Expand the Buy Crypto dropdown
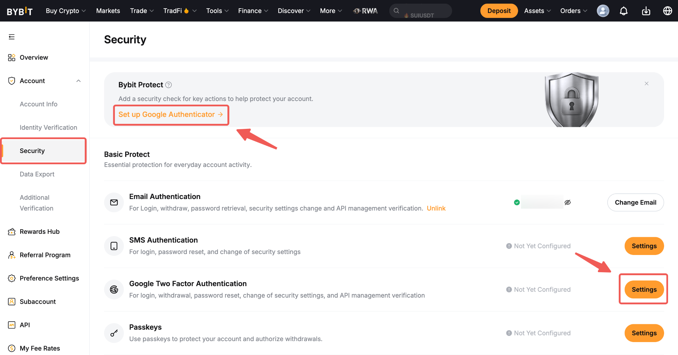This screenshot has height=355, width=678. point(66,11)
